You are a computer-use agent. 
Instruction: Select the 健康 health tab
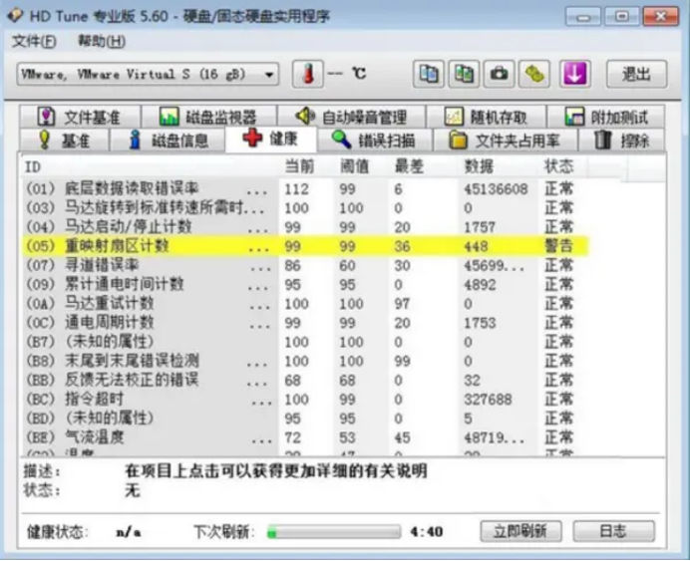270,139
